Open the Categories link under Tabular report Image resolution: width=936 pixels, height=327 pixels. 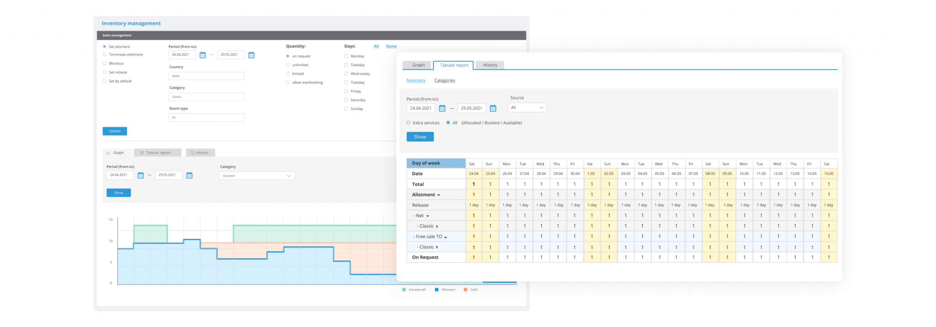444,80
